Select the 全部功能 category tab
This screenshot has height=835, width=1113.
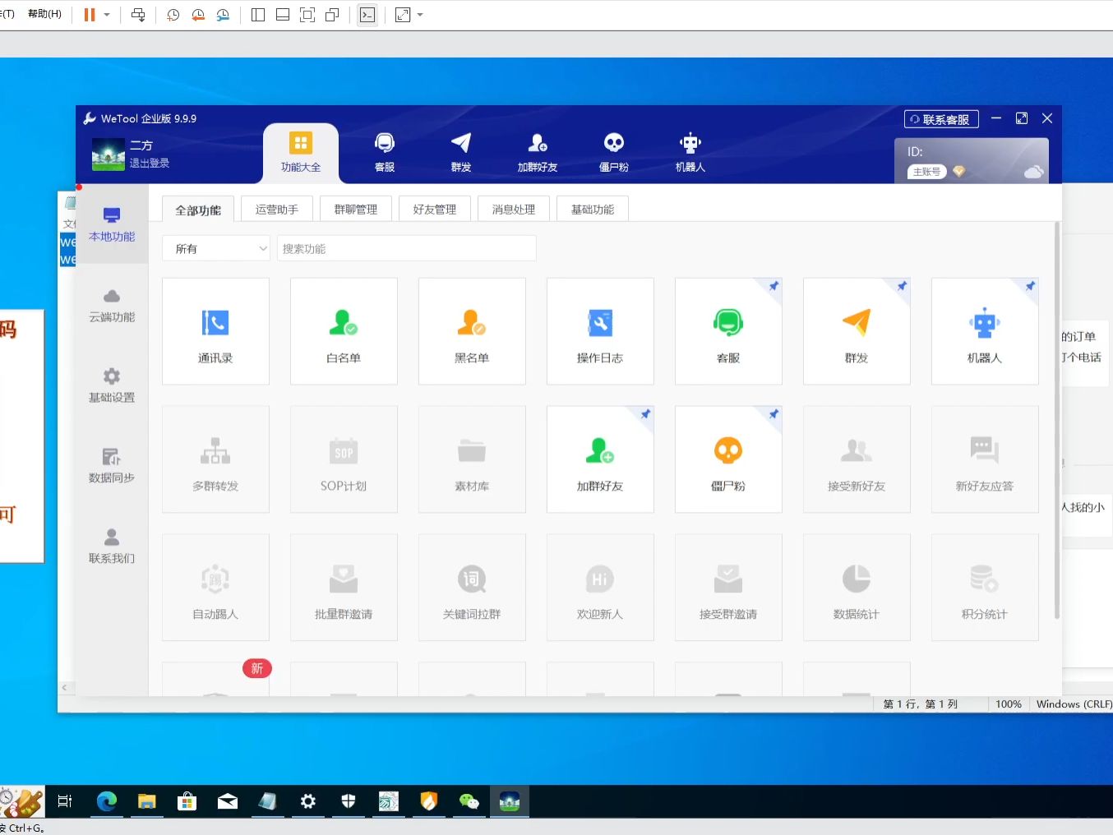pyautogui.click(x=198, y=210)
